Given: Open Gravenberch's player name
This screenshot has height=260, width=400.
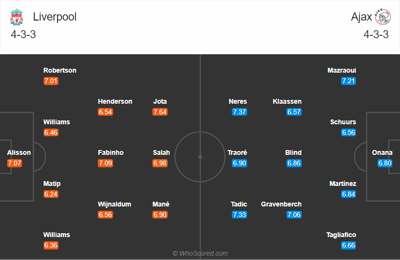Looking at the screenshot, I should pos(281,204).
